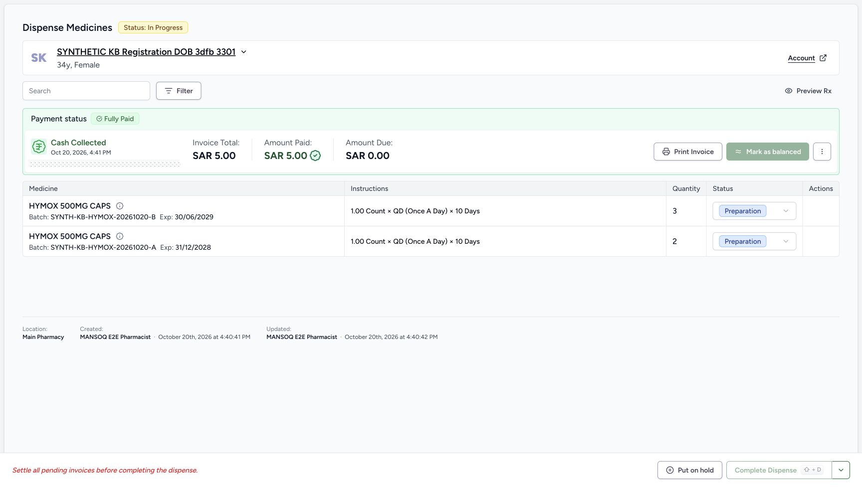Click the Filter button
The image size is (862, 487).
(179, 91)
